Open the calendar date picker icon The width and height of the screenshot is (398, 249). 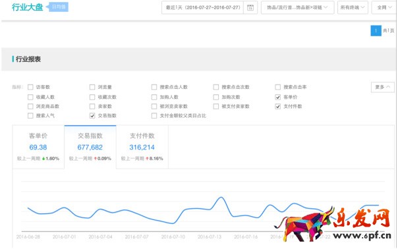tap(250, 8)
